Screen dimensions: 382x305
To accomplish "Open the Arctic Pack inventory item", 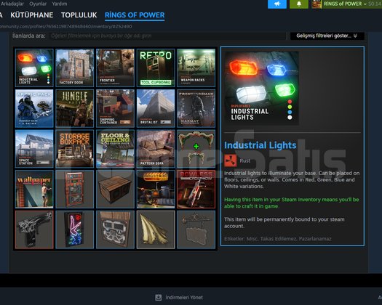I will click(x=34, y=108).
